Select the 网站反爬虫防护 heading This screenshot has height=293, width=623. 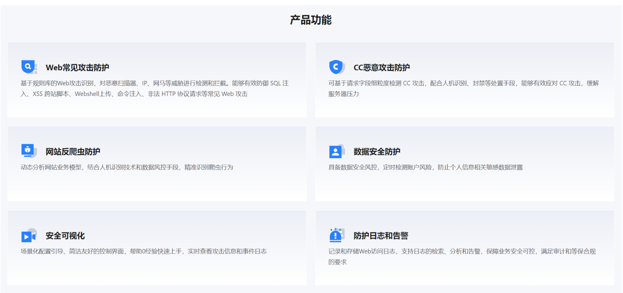73,151
